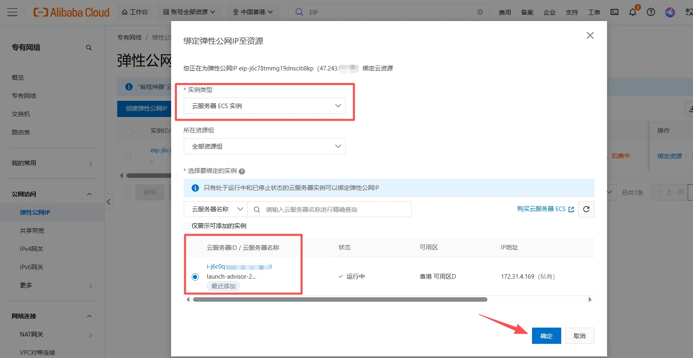
Task: Open the 费用 menu
Action: [505, 13]
